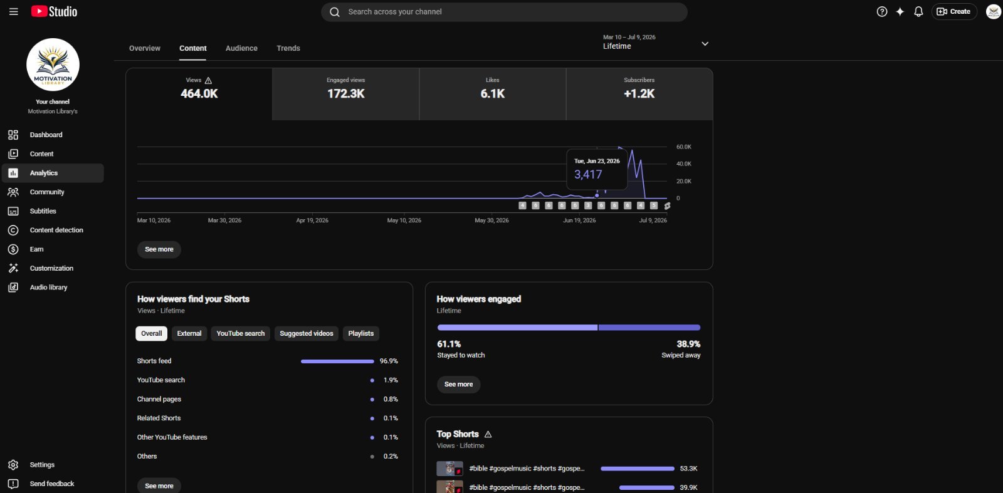Go to Dashboard via its sidebar icon

coord(13,135)
